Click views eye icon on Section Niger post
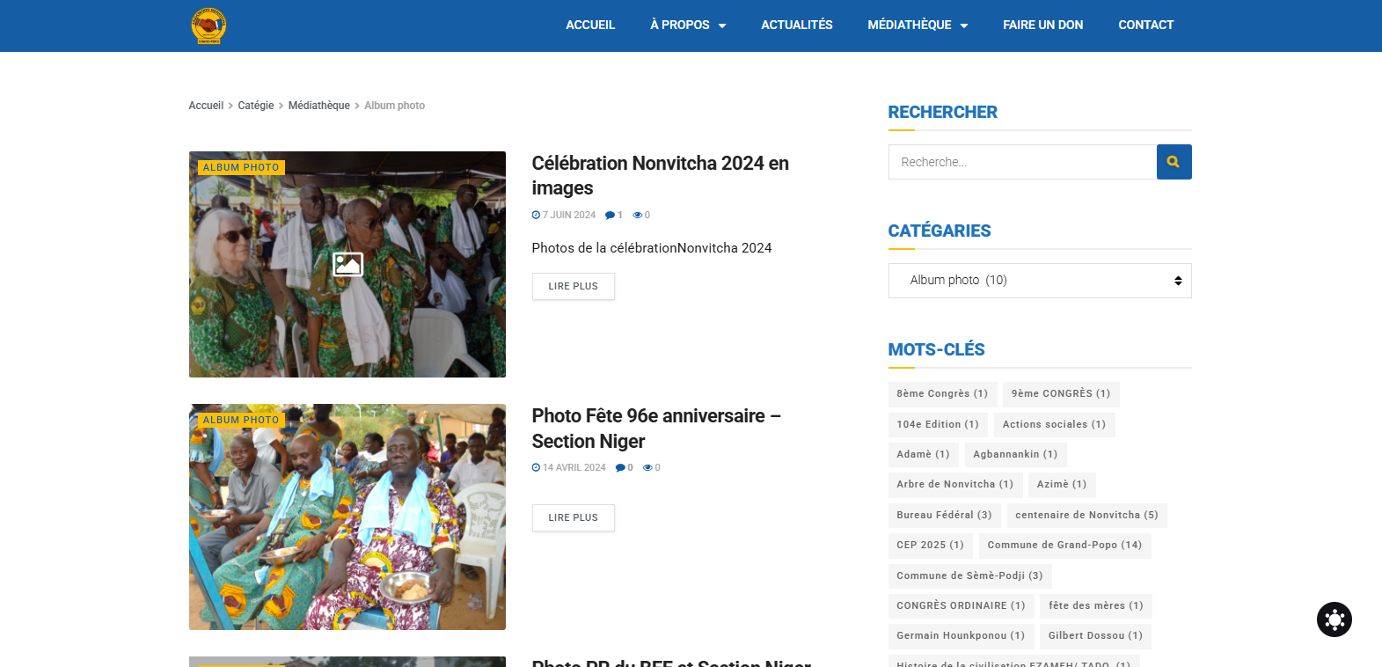Screen dimensions: 1382x667 click(648, 467)
